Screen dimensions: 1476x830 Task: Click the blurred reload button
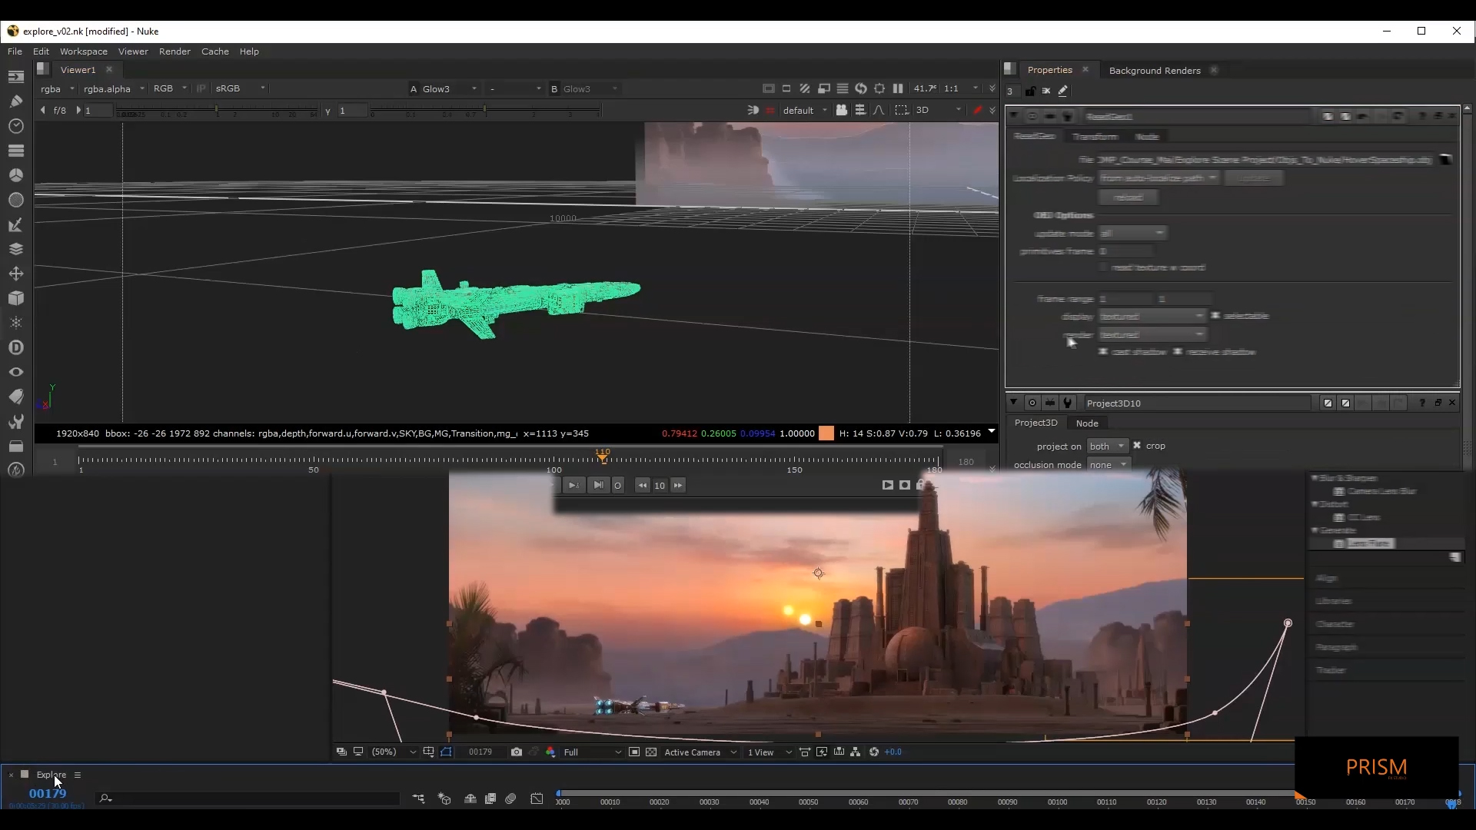1128,198
